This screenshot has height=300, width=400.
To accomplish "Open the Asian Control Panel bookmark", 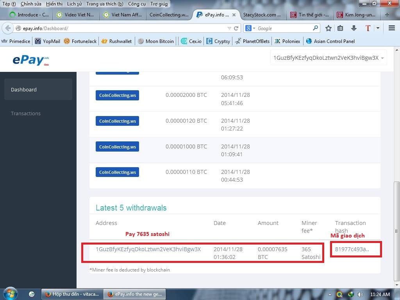I will click(330, 41).
